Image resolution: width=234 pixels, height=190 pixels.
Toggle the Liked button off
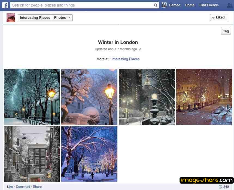pyautogui.click(x=218, y=18)
